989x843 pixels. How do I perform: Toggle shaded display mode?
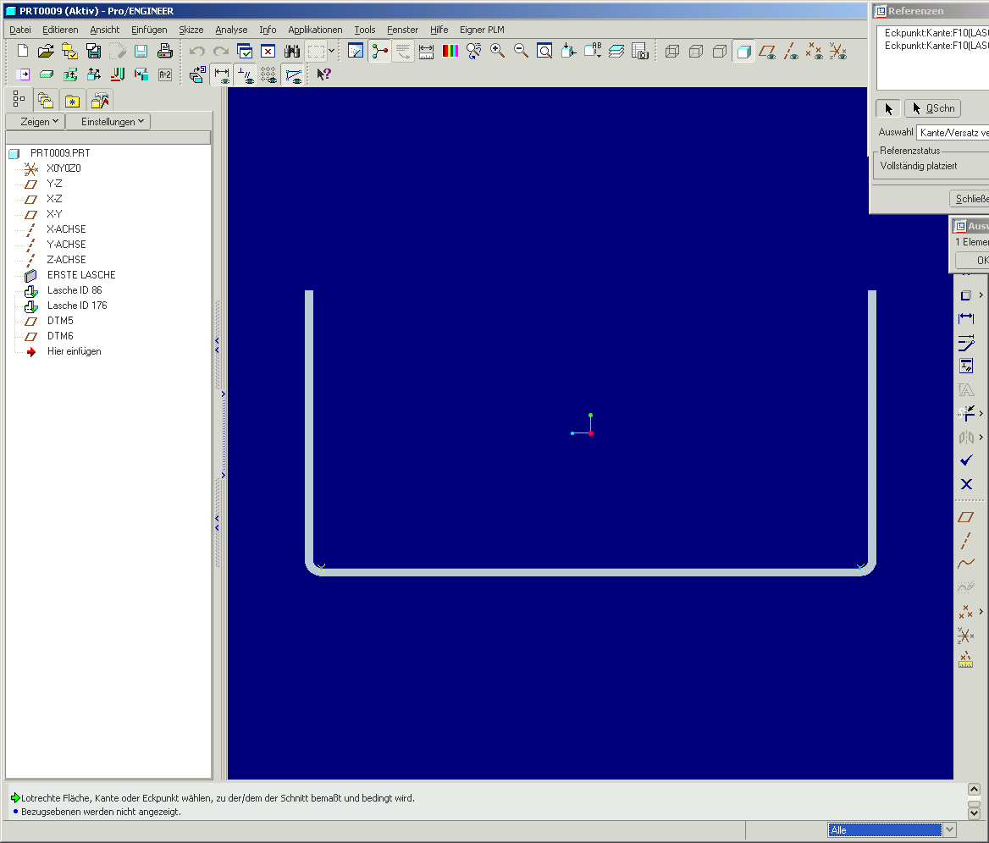[743, 51]
